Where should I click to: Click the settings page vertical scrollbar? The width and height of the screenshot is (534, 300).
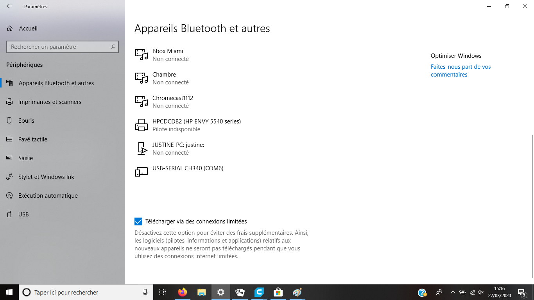coord(532,206)
